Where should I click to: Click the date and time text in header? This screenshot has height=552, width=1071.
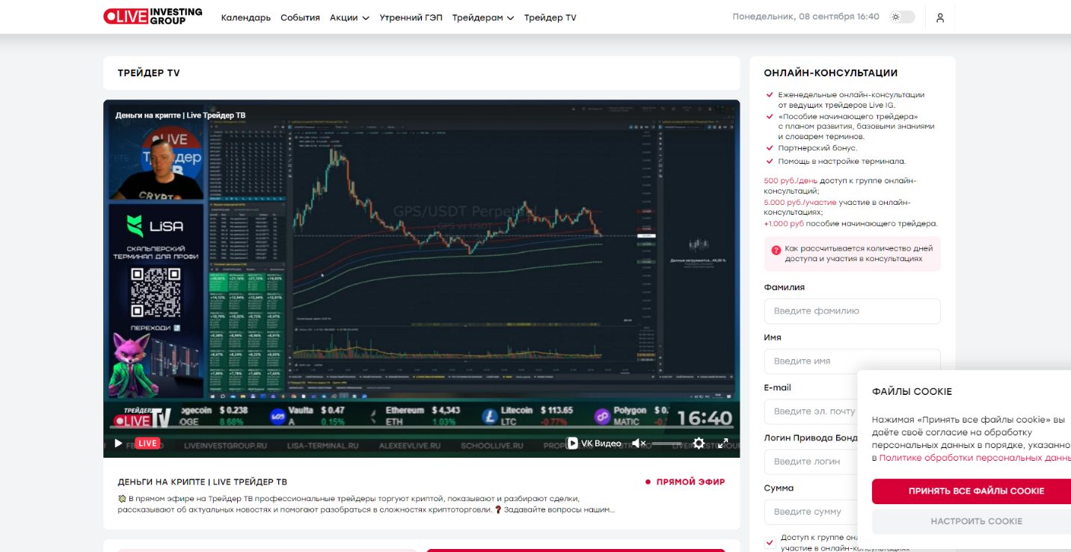(805, 16)
